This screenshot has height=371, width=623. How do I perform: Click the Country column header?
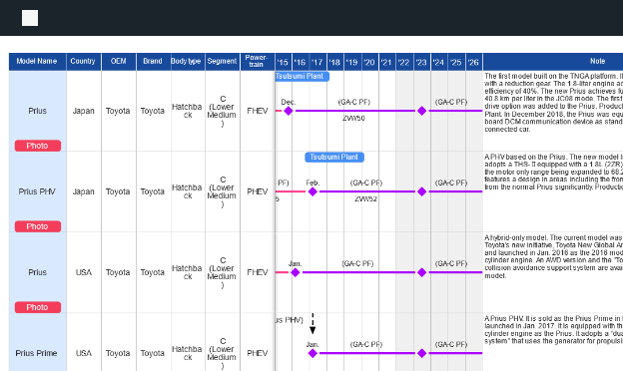[x=84, y=62]
